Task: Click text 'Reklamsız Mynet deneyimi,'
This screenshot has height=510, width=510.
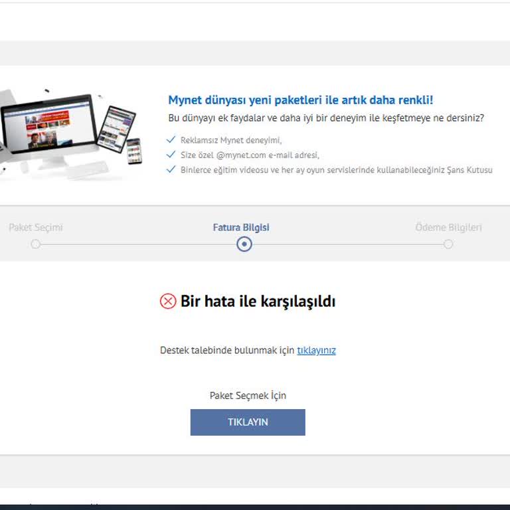Action: 231,140
